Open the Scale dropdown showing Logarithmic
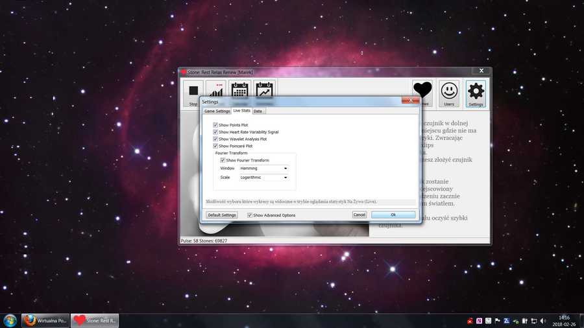The image size is (584, 328). 264,177
